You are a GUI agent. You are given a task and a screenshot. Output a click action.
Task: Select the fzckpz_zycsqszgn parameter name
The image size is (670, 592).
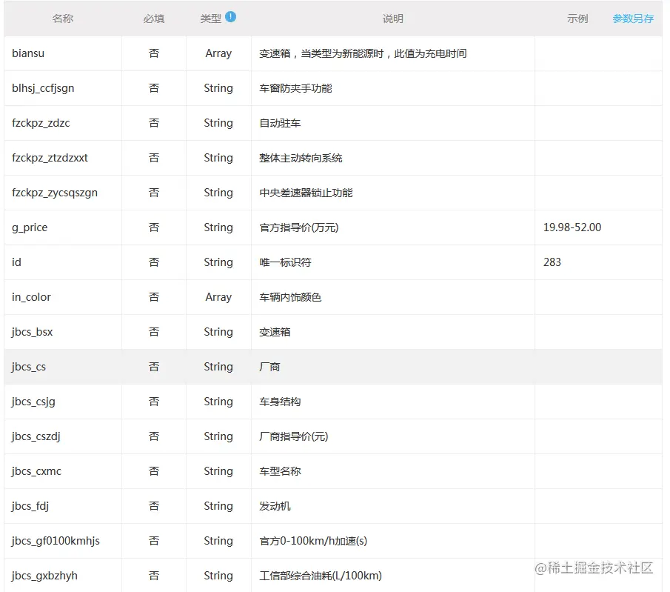tap(55, 193)
